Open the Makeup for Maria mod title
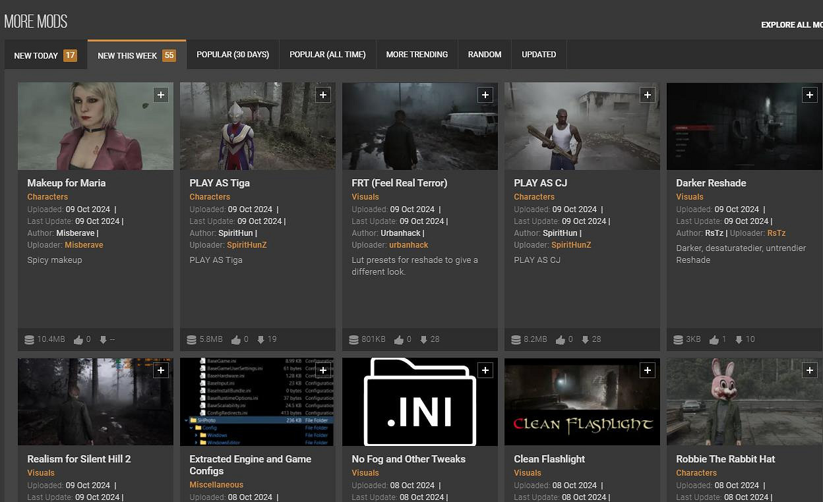Screen dimensions: 823x502 67,183
